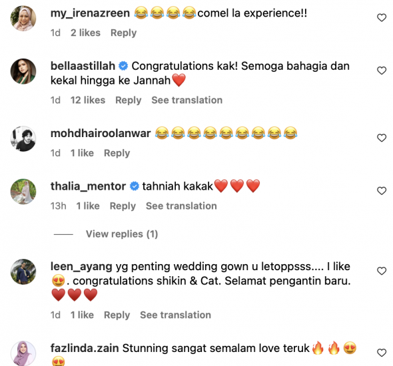Expand View replies (1) under thalia_mentor
The image size is (393, 366).
click(122, 234)
